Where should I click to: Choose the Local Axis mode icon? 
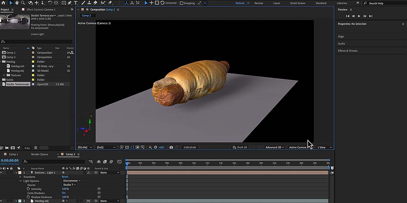(127, 3)
